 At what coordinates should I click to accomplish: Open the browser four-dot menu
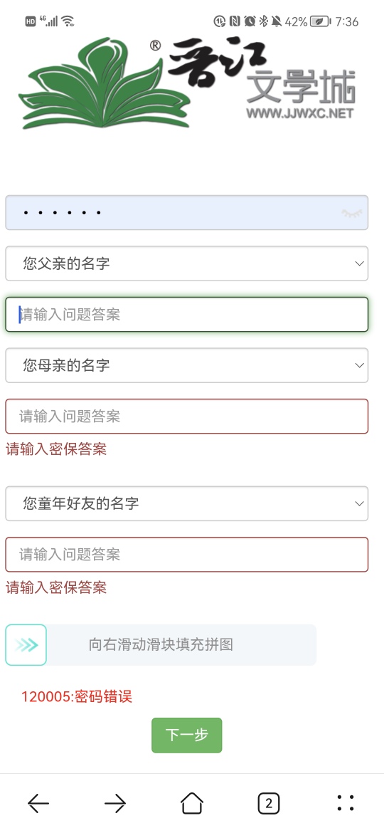click(346, 803)
